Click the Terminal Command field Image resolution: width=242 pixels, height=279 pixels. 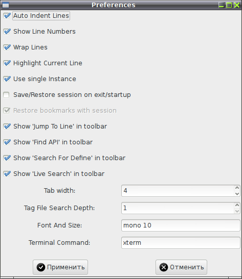[181, 243]
